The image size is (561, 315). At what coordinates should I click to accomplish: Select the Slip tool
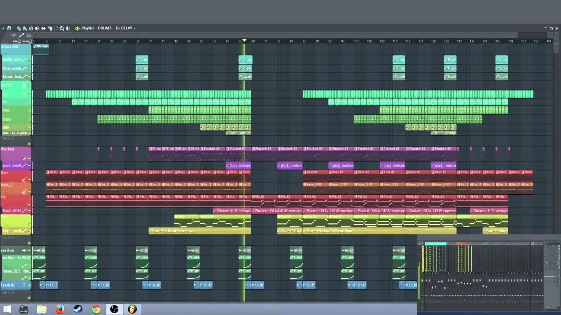43,28
